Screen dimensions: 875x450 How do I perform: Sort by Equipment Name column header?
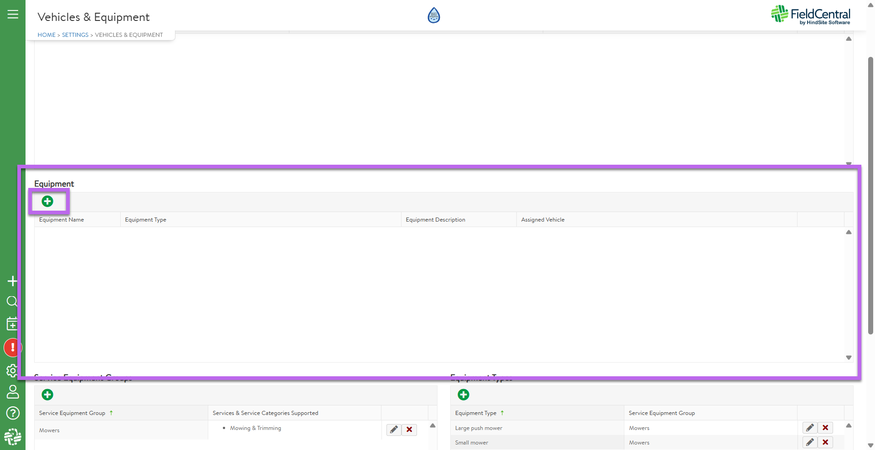point(62,220)
